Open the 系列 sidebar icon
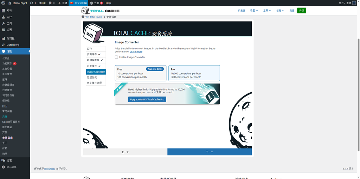Image resolution: width=360 pixels, height=179 pixels. (x=4, y=11)
